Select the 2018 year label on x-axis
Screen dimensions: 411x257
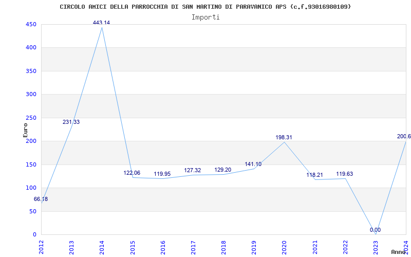pos(223,247)
